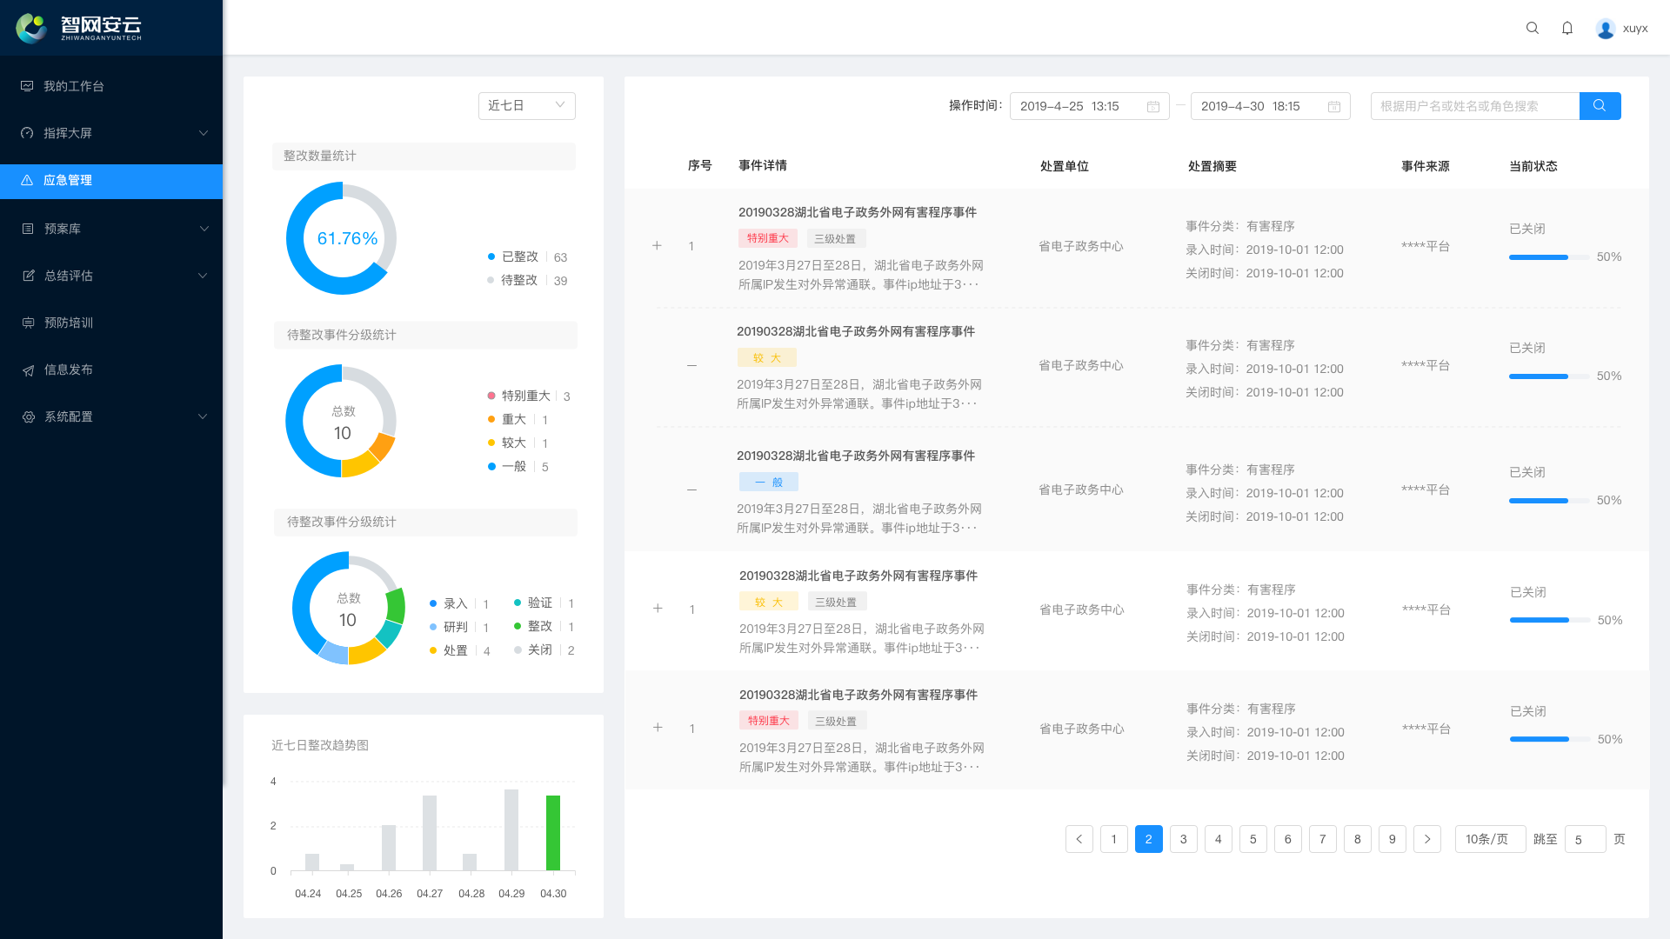Click the 50% progress bar of the first event
1670x939 pixels.
point(1548,257)
